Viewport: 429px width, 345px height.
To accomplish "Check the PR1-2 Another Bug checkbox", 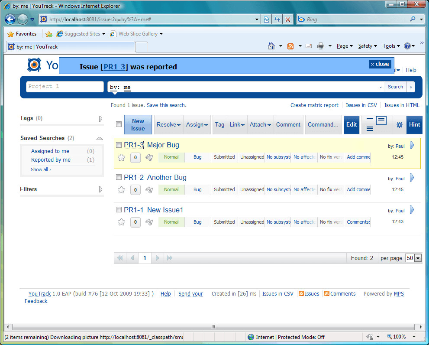I will (x=119, y=177).
